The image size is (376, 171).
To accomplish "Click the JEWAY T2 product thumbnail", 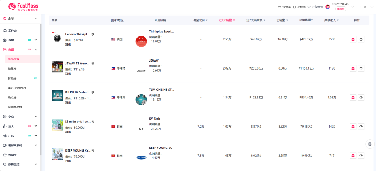I will point(57,67).
